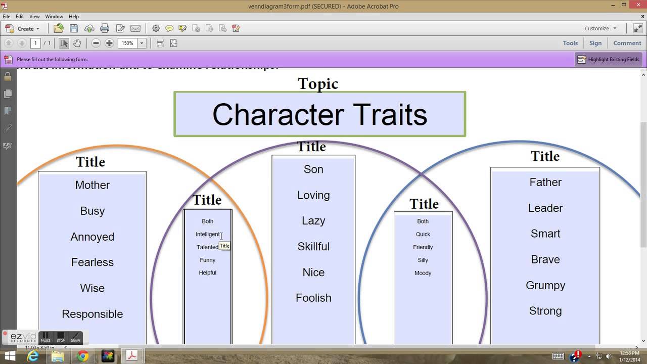Click field containing Intelligent and Talented
Screen dimensions: 647x364
point(208,277)
